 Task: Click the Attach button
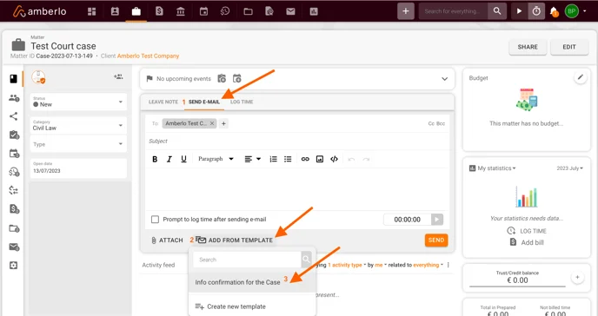click(x=167, y=240)
